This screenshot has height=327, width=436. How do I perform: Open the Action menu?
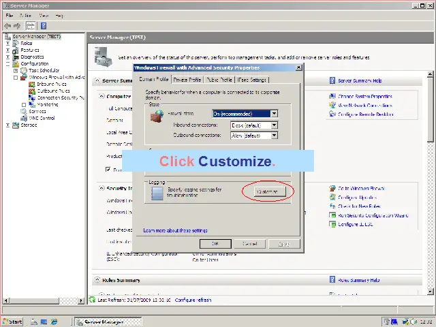click(x=25, y=16)
